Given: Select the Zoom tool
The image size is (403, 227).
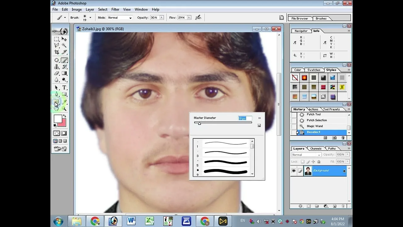Looking at the screenshot, I should pos(64,108).
